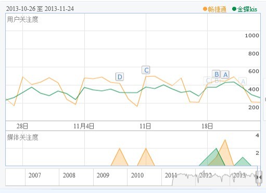Toggle the green 金蝶kis legend dot

pos(234,9)
